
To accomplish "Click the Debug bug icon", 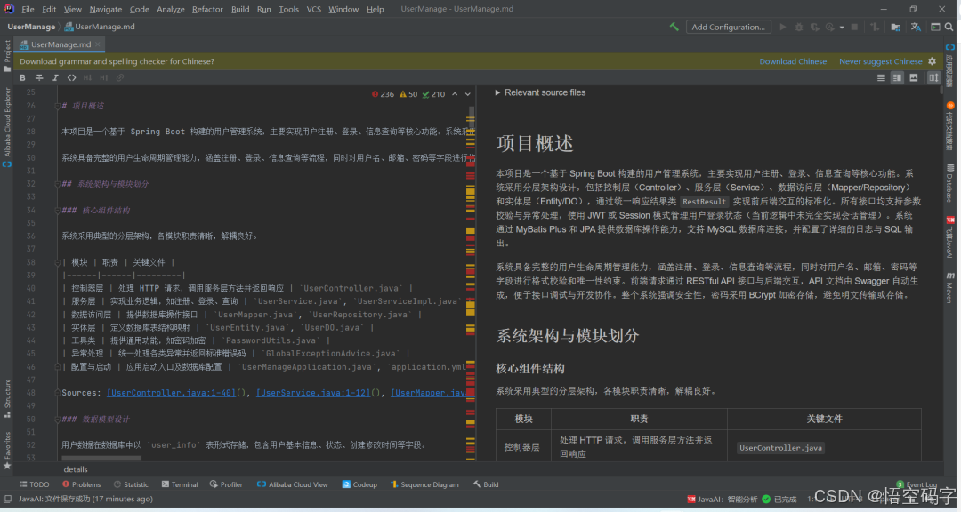I will [798, 27].
